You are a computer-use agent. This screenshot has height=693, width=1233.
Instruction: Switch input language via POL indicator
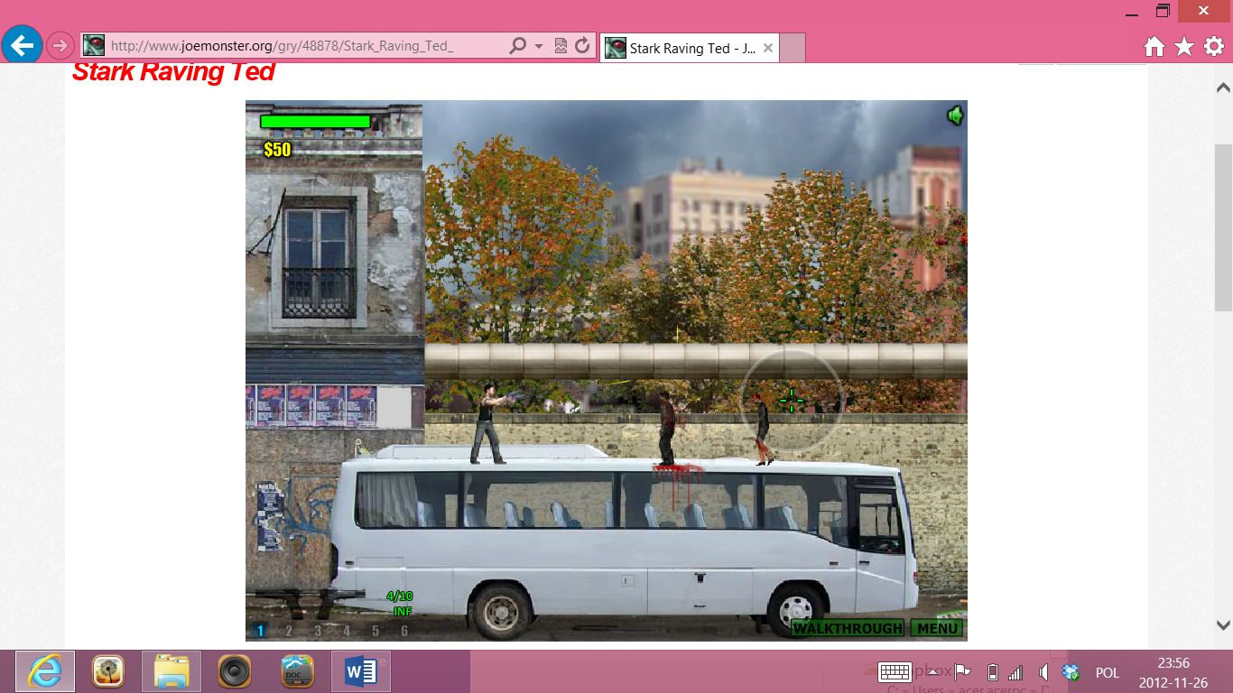tap(1108, 673)
